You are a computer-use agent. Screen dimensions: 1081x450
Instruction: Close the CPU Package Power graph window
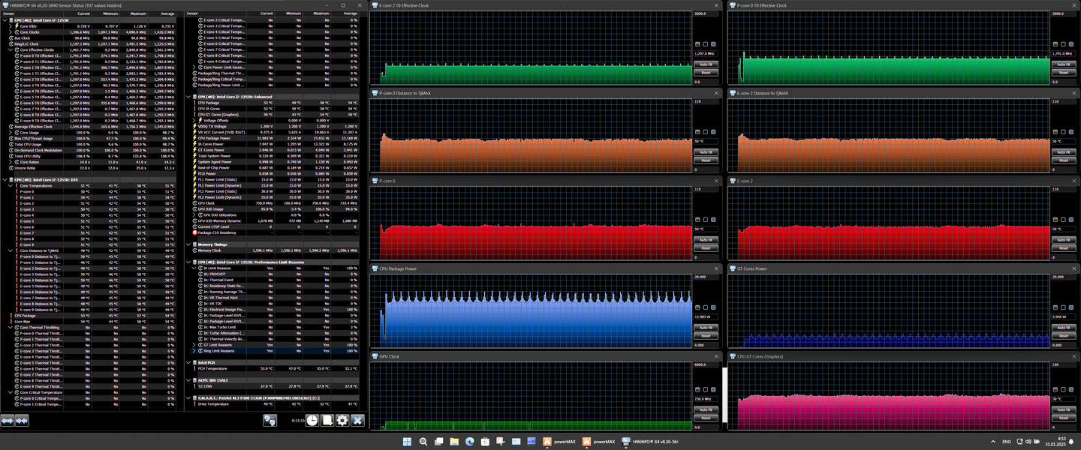click(x=716, y=268)
